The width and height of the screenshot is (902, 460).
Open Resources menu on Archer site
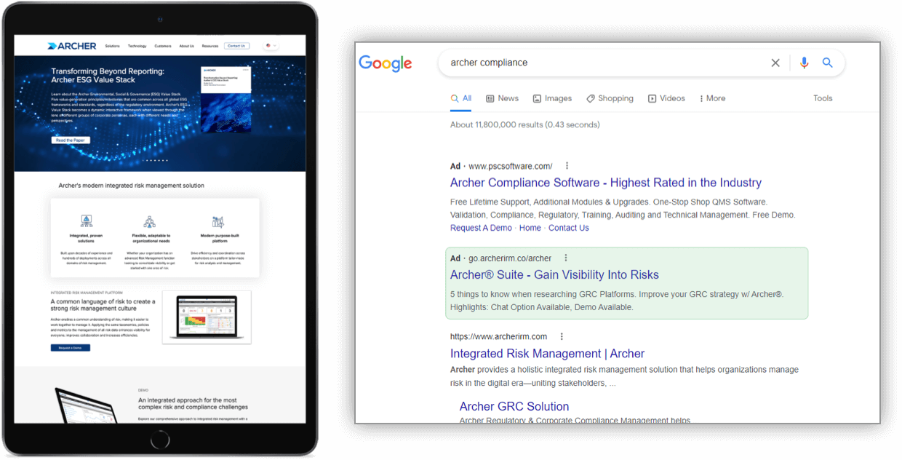click(x=210, y=46)
